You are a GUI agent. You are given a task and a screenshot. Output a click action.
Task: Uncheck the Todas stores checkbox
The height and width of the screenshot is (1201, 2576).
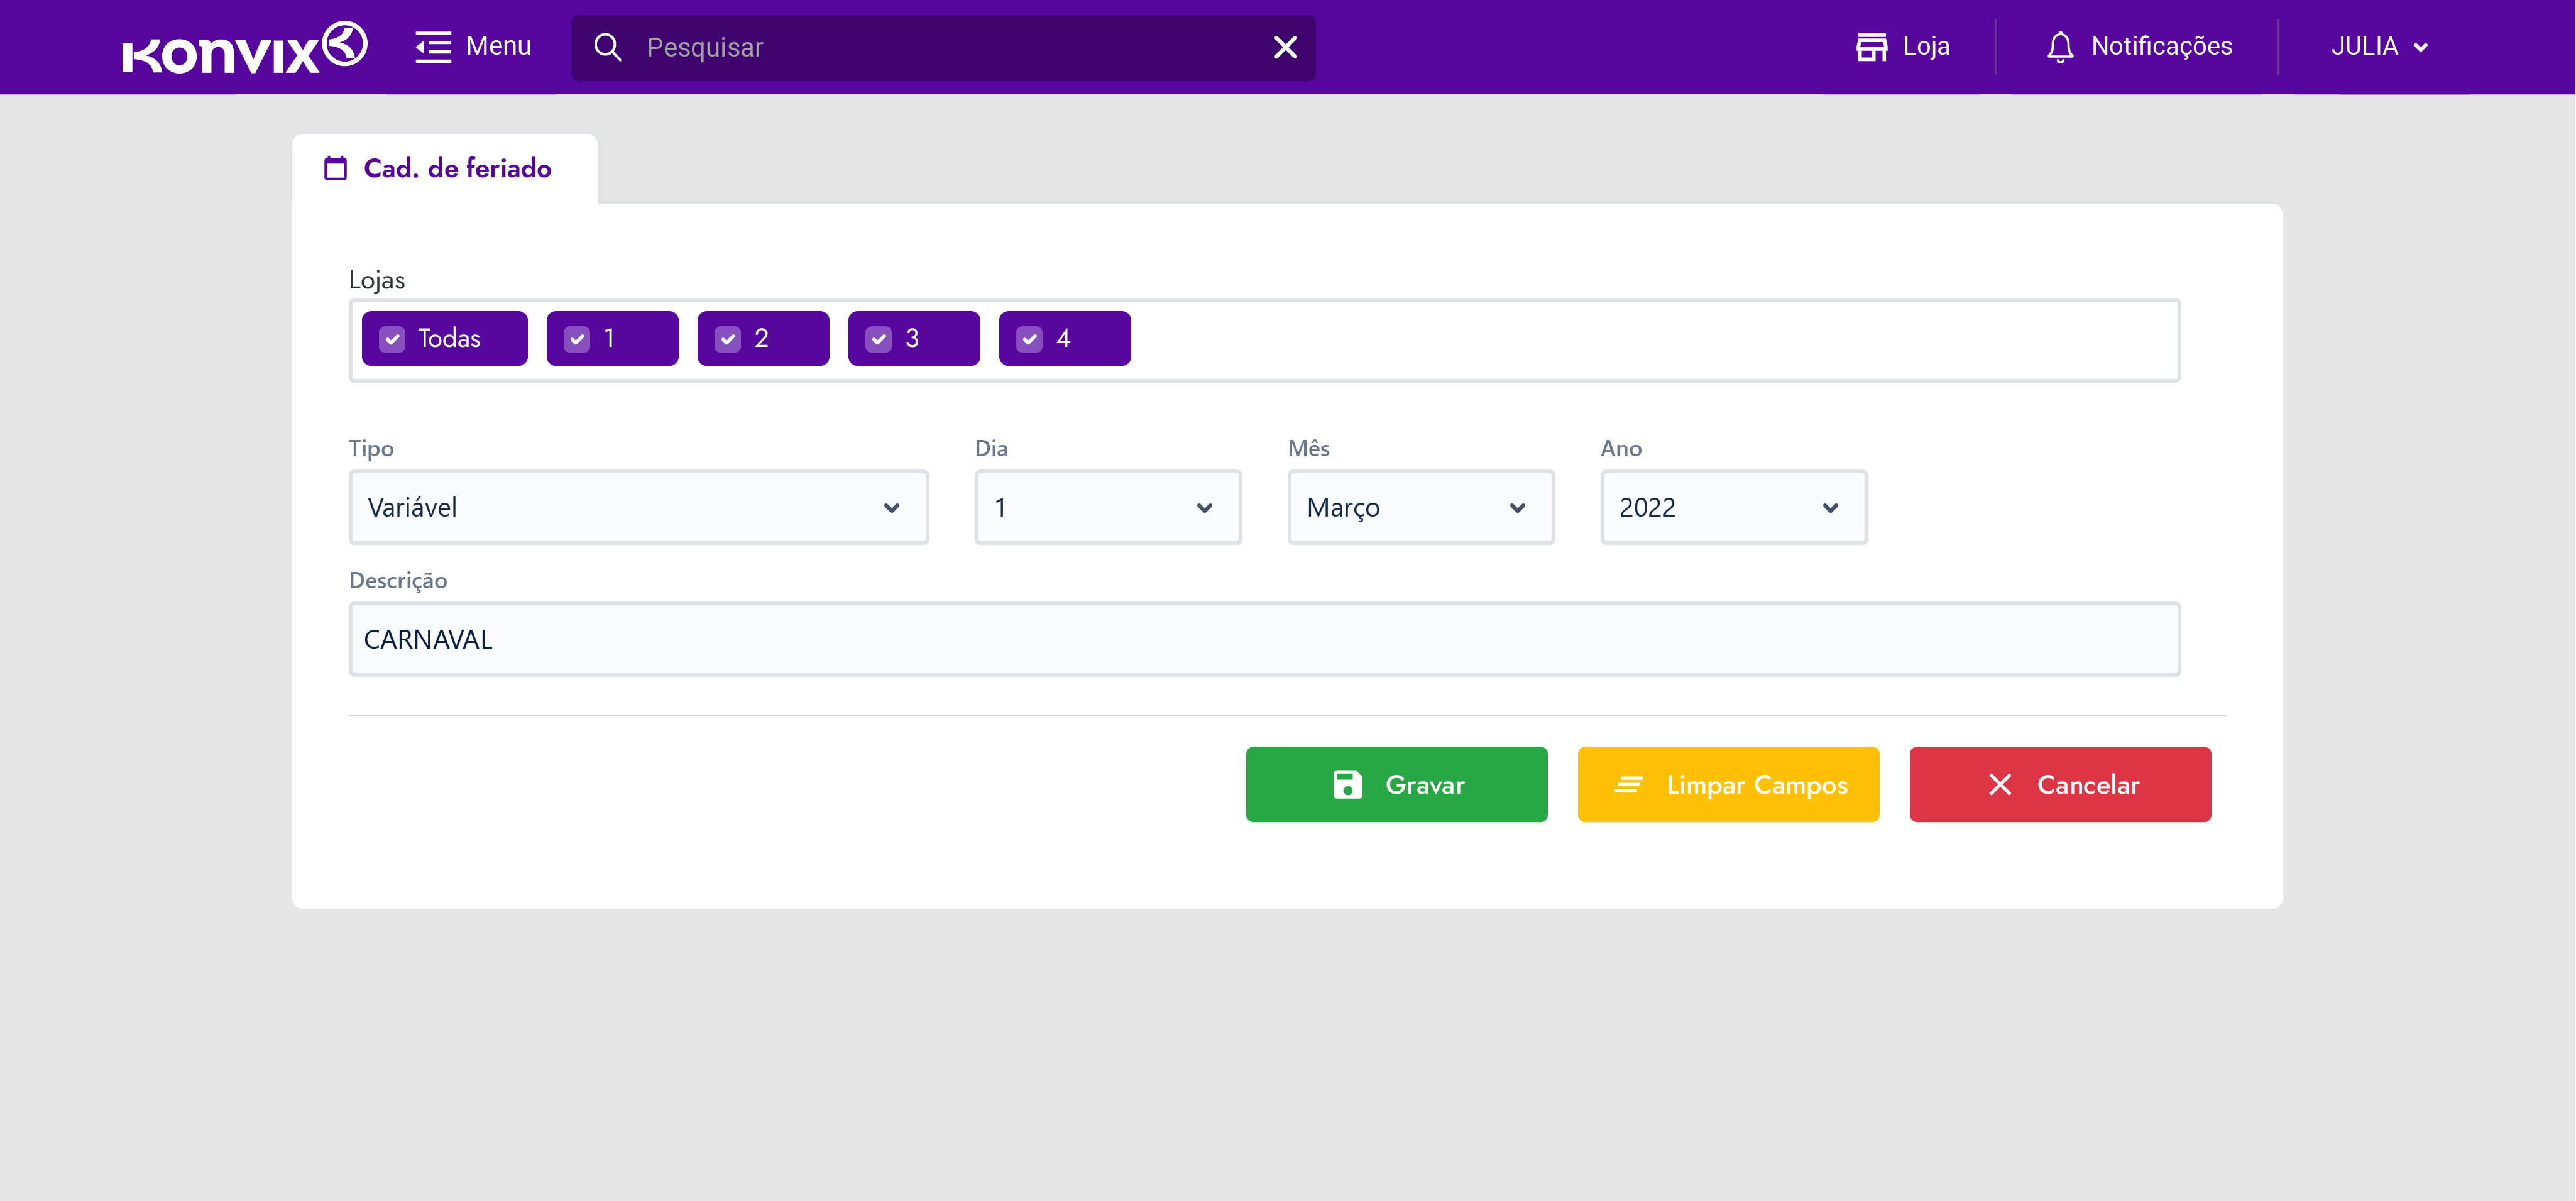pos(393,339)
